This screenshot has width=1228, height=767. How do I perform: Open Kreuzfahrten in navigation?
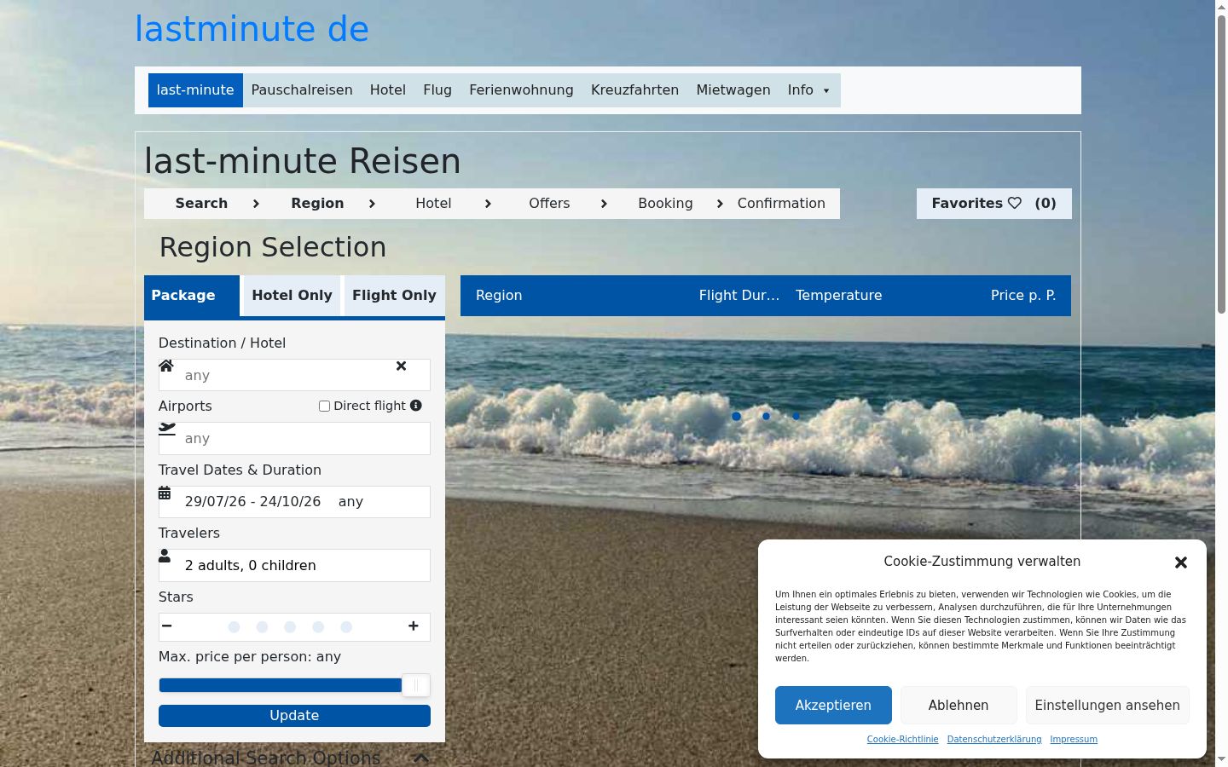tap(635, 90)
